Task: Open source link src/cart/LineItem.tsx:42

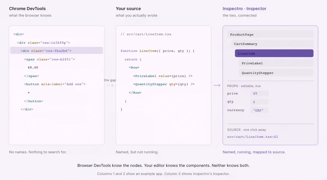Action: [252, 137]
